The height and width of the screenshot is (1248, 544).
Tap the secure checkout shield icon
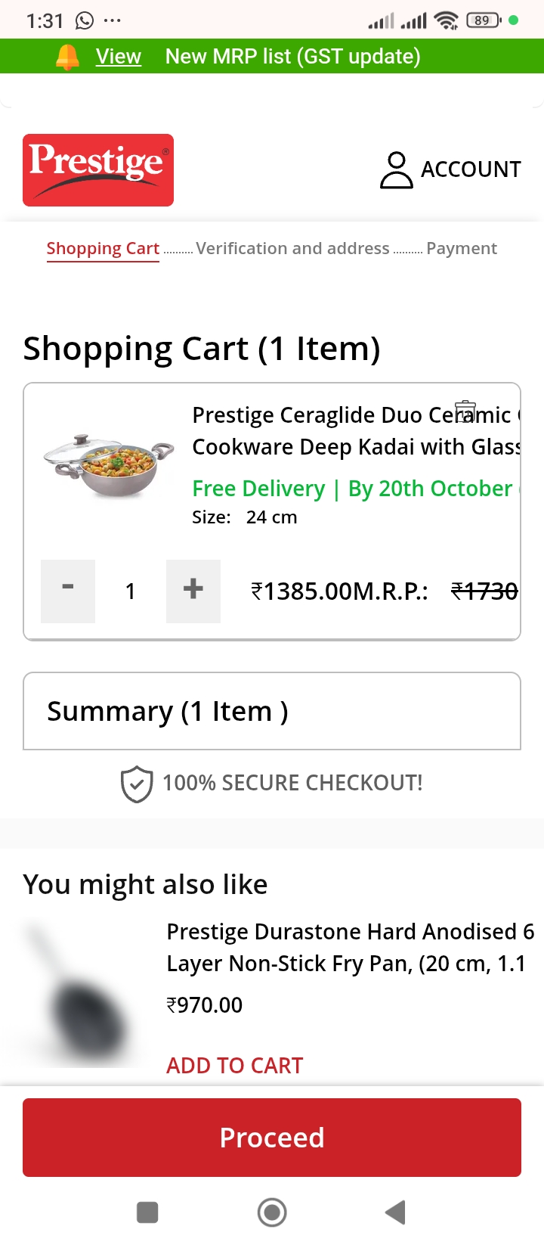pos(137,784)
